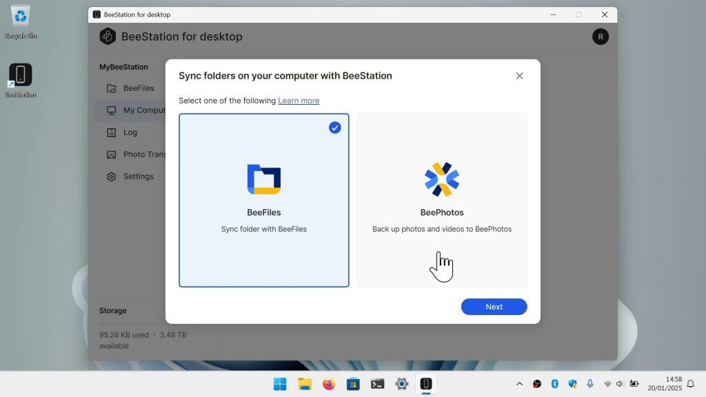The height and width of the screenshot is (397, 706).
Task: Open Windows Security tray icon
Action: tap(572, 384)
